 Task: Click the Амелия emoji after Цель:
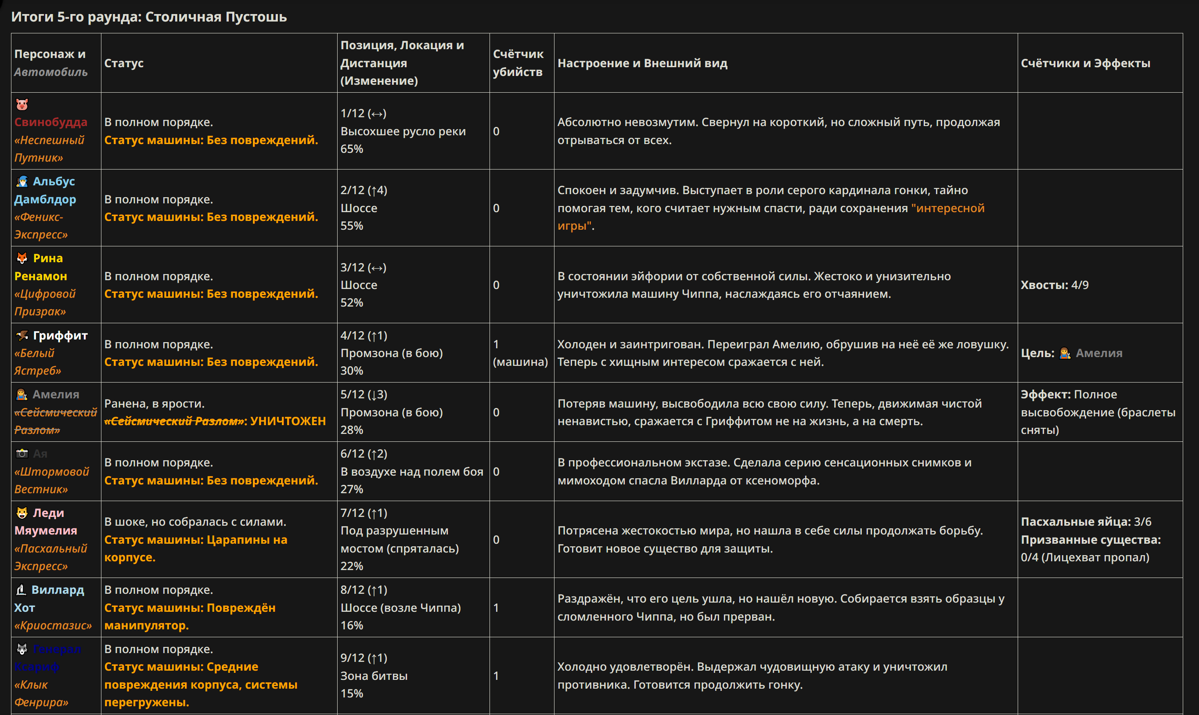pos(1065,353)
